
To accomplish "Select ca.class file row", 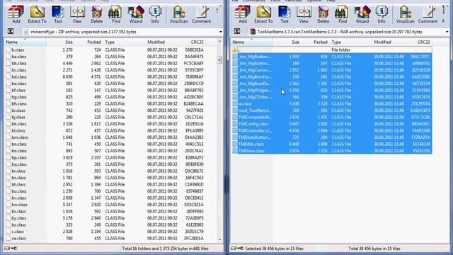I will click(105, 238).
